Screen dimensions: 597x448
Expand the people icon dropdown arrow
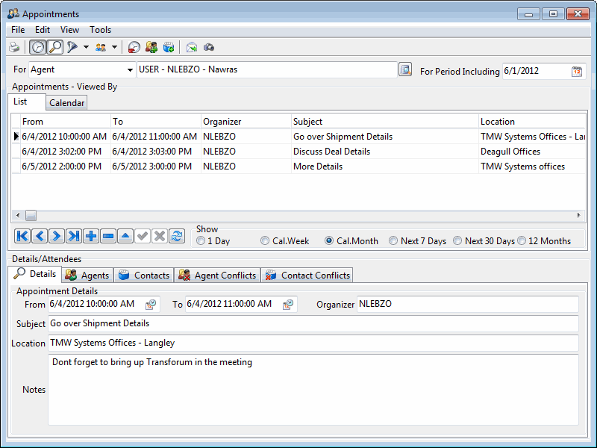point(114,47)
